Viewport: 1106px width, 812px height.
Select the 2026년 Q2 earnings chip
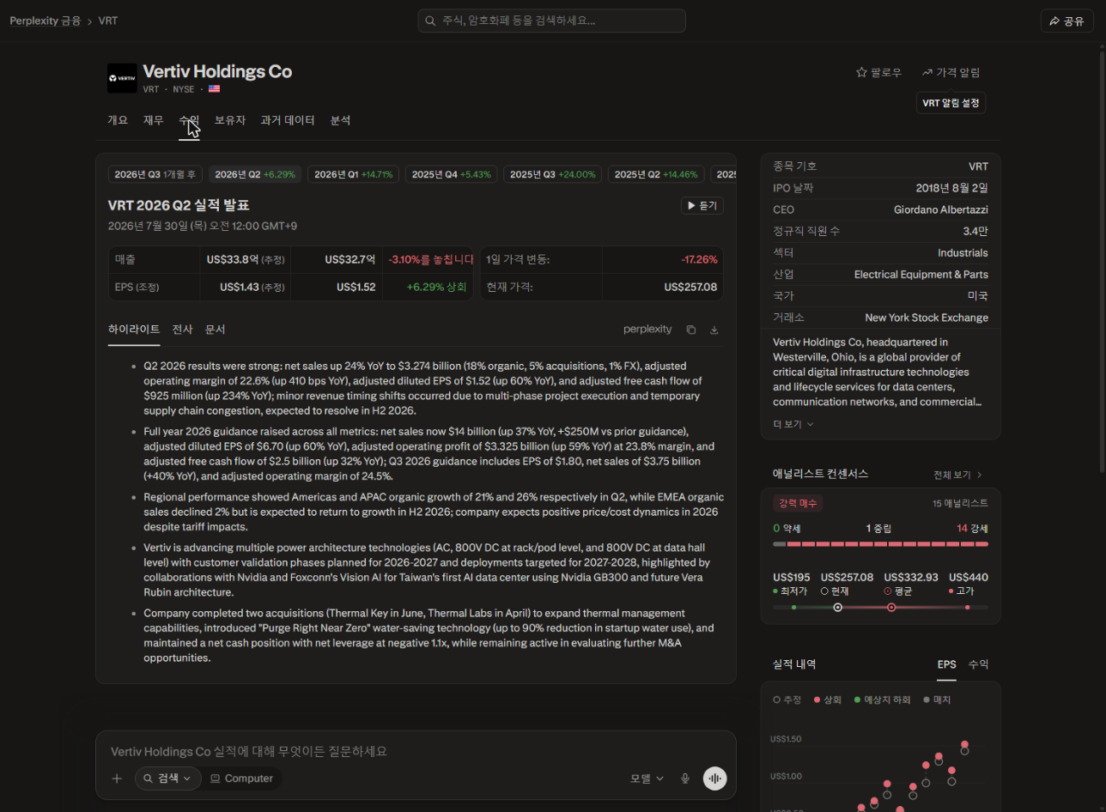coord(255,174)
